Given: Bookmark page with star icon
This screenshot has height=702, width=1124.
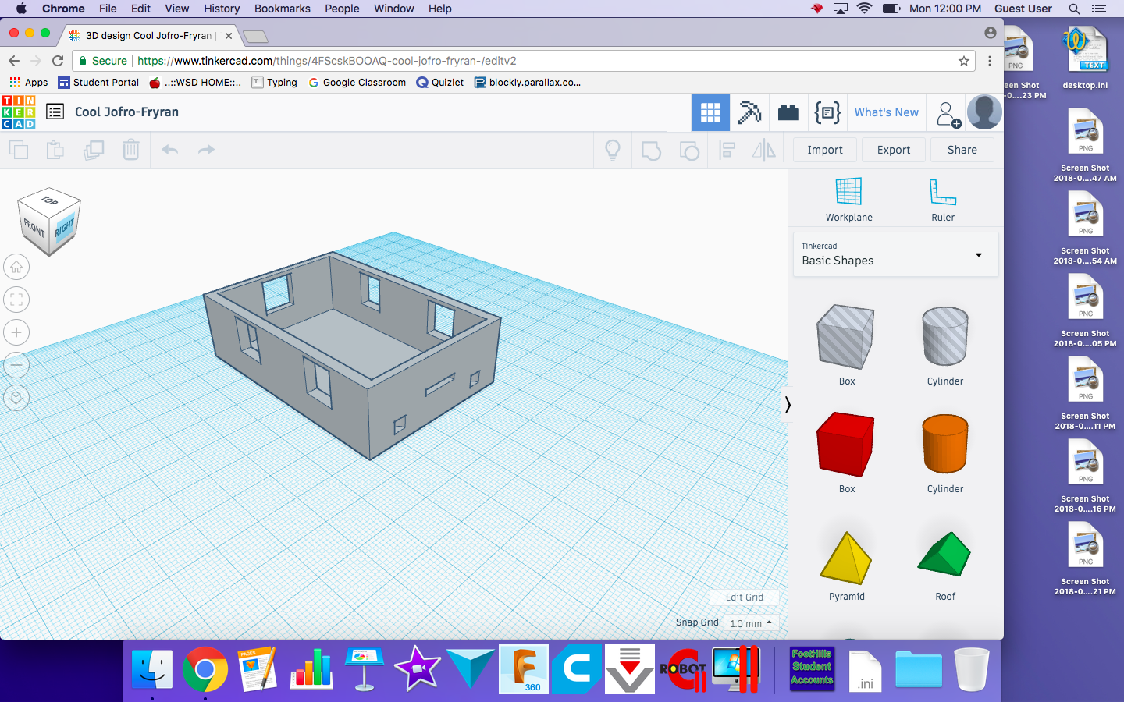Looking at the screenshot, I should [x=964, y=61].
